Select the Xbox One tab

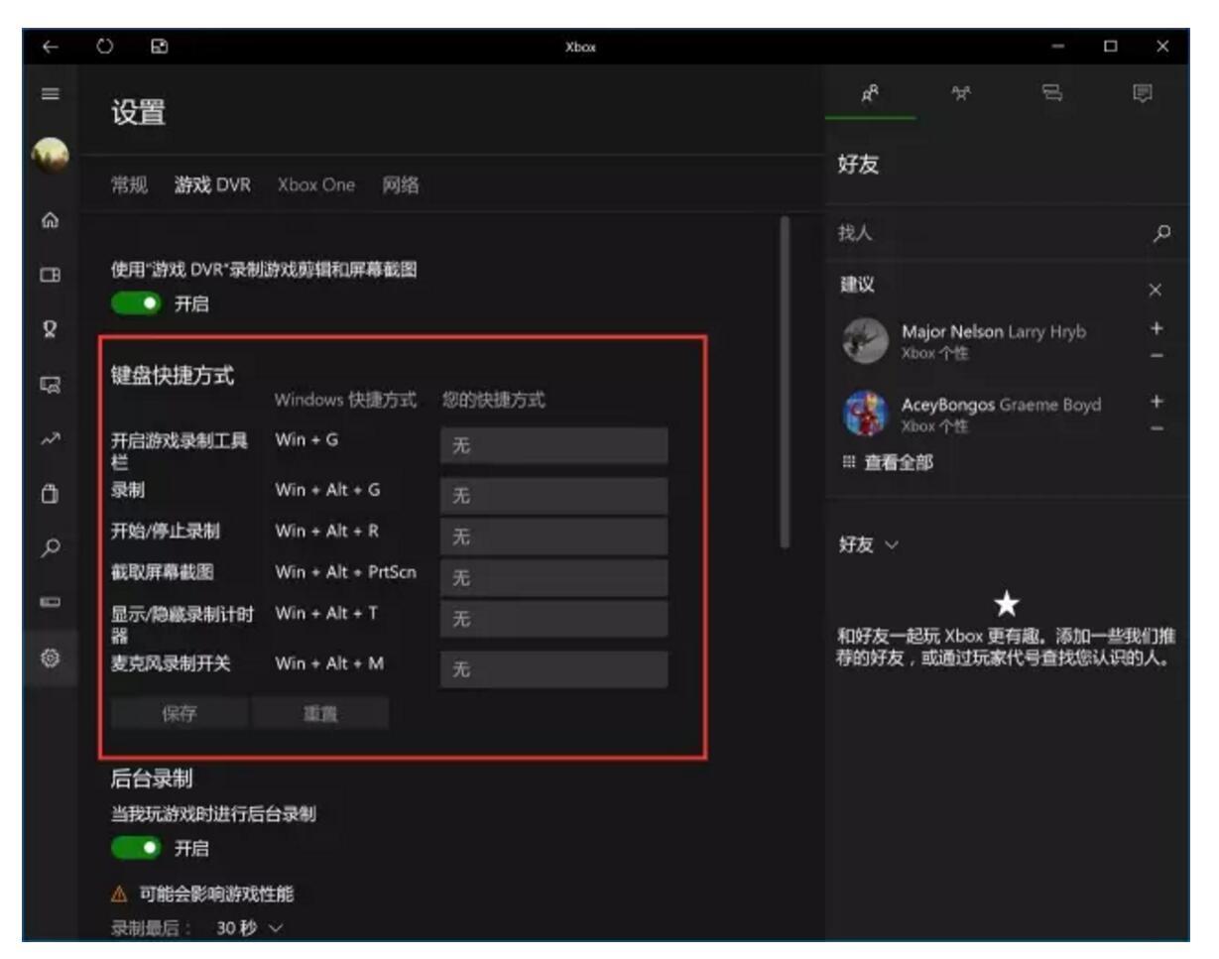click(x=315, y=184)
